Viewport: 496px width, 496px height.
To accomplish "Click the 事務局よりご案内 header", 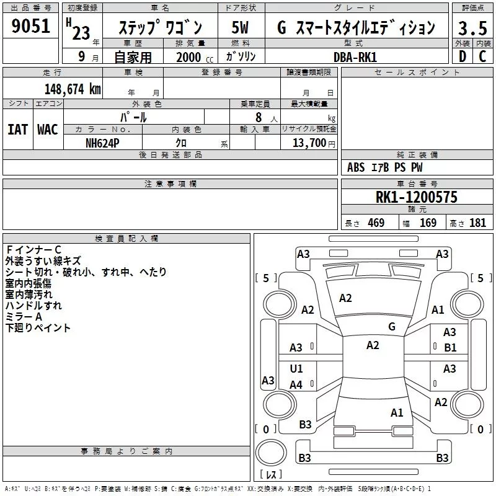I will click(126, 451).
